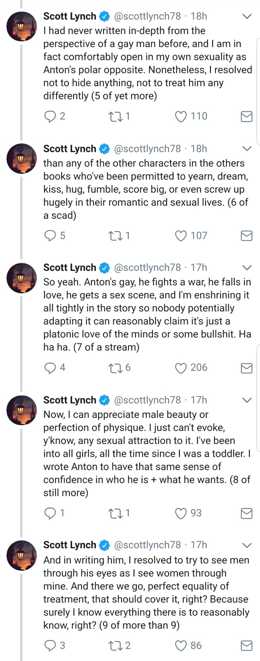
Task: Like the tweet with 110 likes
Action: tap(181, 117)
